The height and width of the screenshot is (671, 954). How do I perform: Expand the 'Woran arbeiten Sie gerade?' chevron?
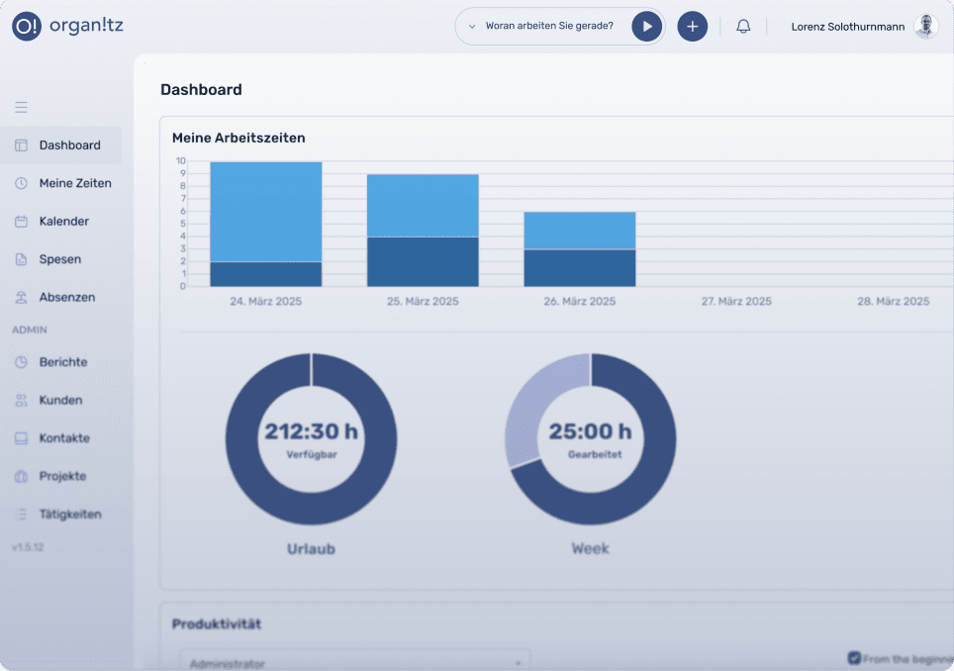tap(472, 27)
